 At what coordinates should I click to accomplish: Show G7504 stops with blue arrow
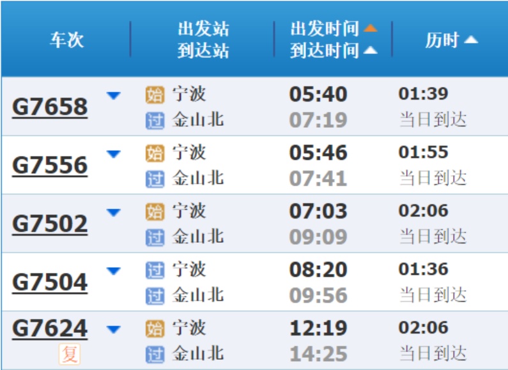tap(113, 271)
